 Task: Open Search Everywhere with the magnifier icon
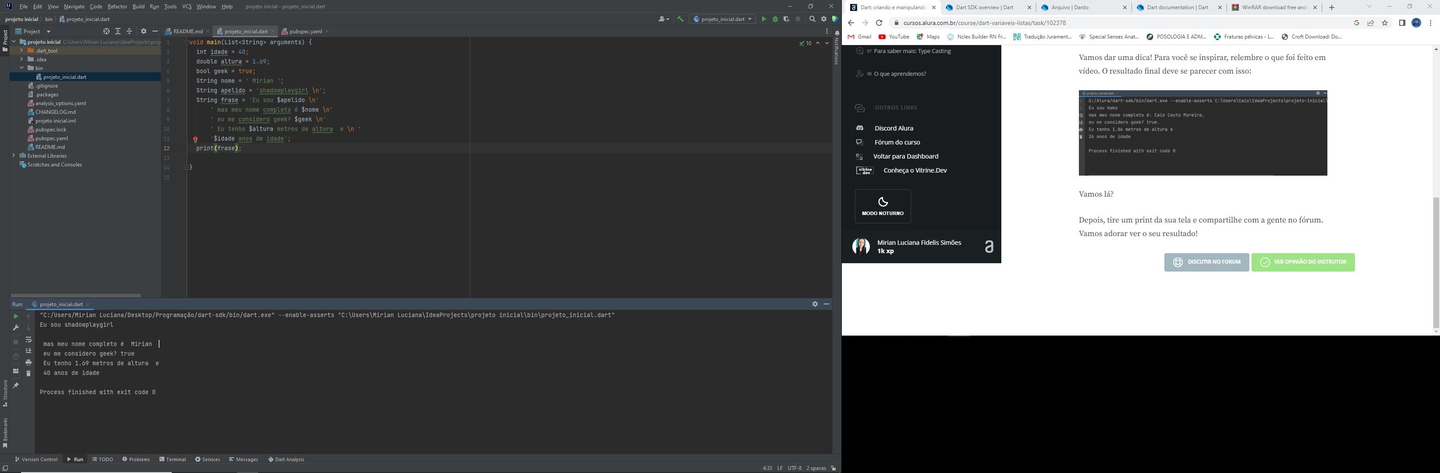(812, 19)
